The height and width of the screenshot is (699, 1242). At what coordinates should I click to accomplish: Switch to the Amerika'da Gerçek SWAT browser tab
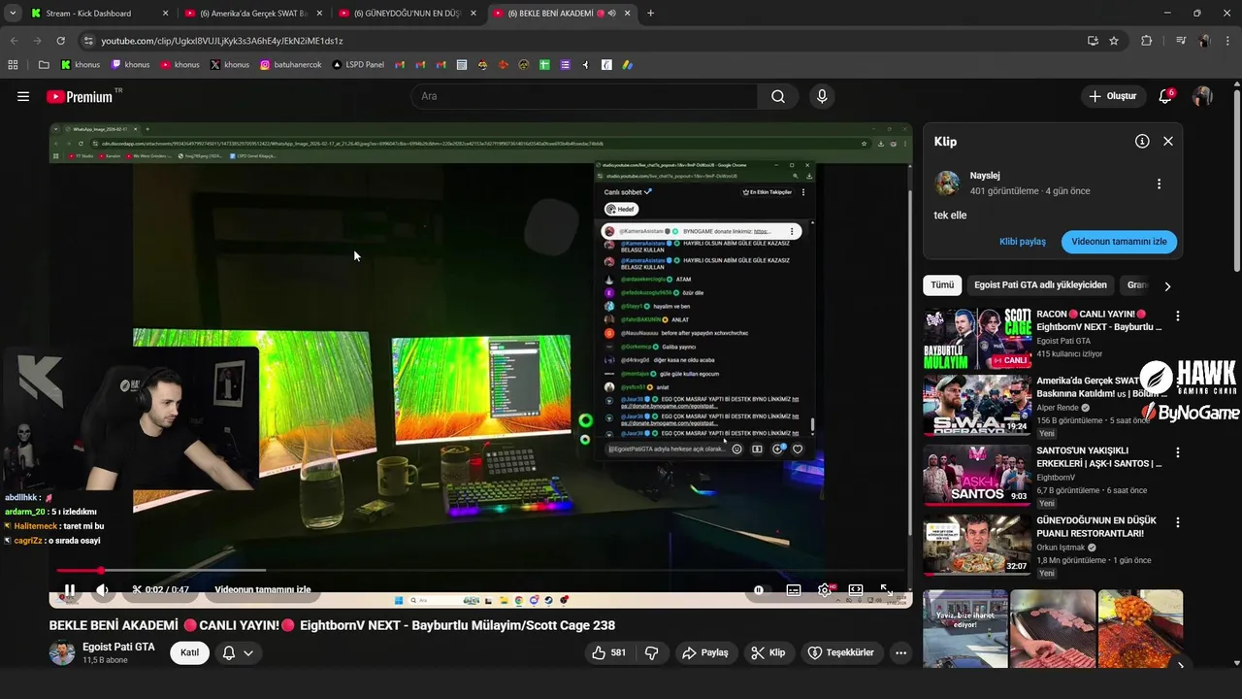[253, 14]
